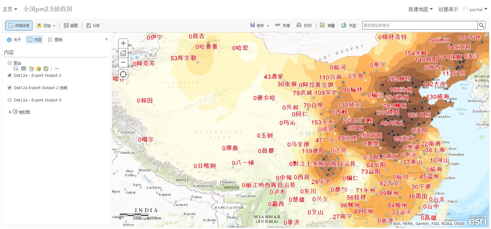491x229 pixels.
Task: Click the 36上海 label on map
Action: point(435,150)
